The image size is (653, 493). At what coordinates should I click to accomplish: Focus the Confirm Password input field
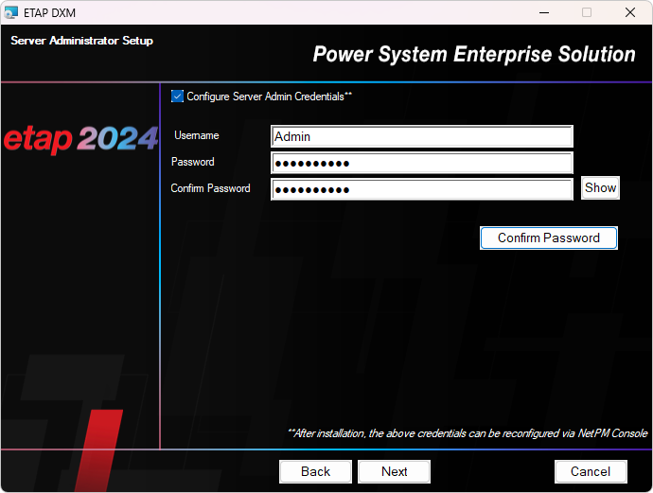422,189
